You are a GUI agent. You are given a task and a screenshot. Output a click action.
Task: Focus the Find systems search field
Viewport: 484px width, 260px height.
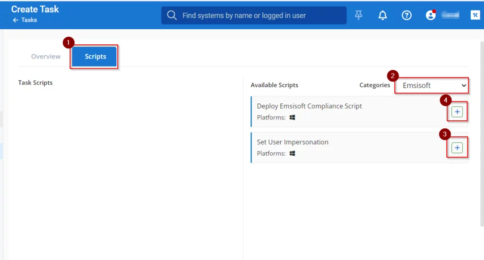pos(260,16)
